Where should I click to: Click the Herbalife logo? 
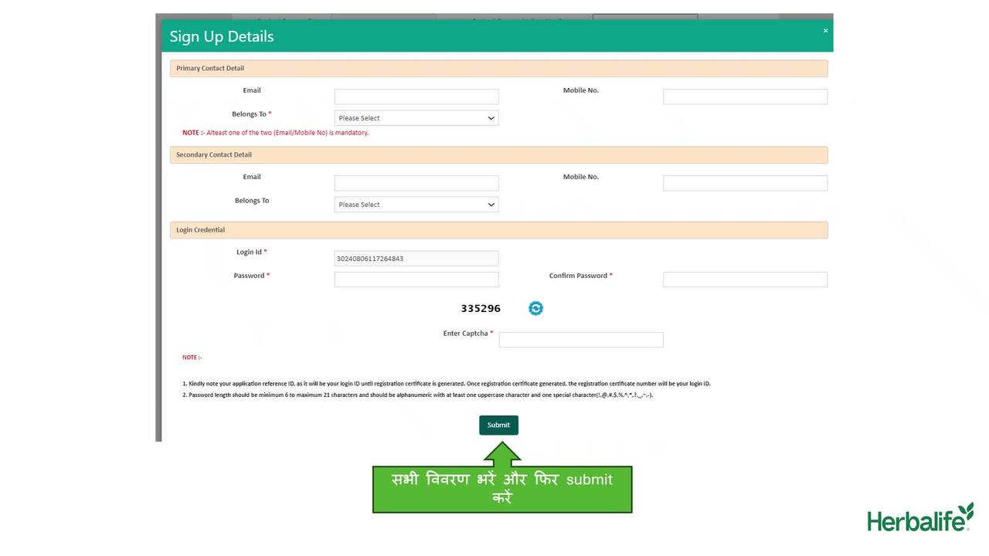point(919,518)
